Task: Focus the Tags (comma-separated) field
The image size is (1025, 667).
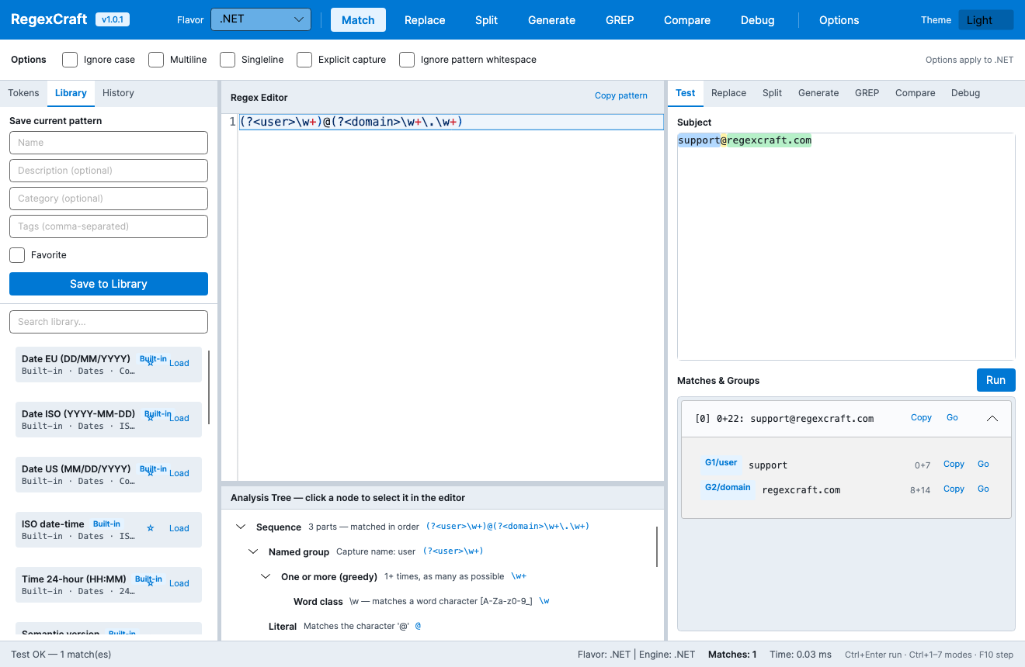Action: 109,226
